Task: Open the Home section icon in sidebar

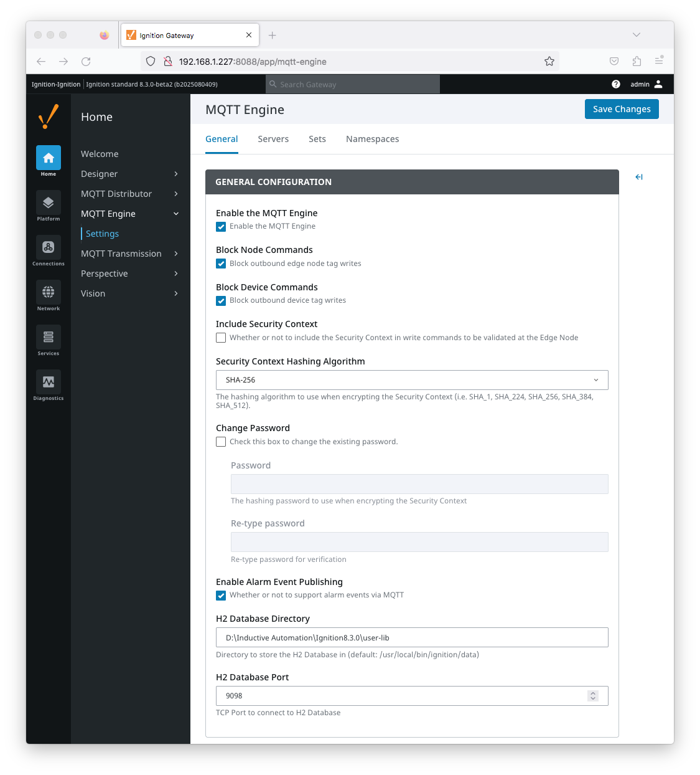Action: tap(49, 158)
